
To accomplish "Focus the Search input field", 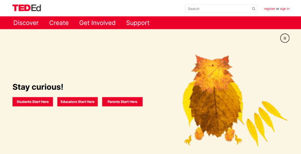I will pos(221,9).
